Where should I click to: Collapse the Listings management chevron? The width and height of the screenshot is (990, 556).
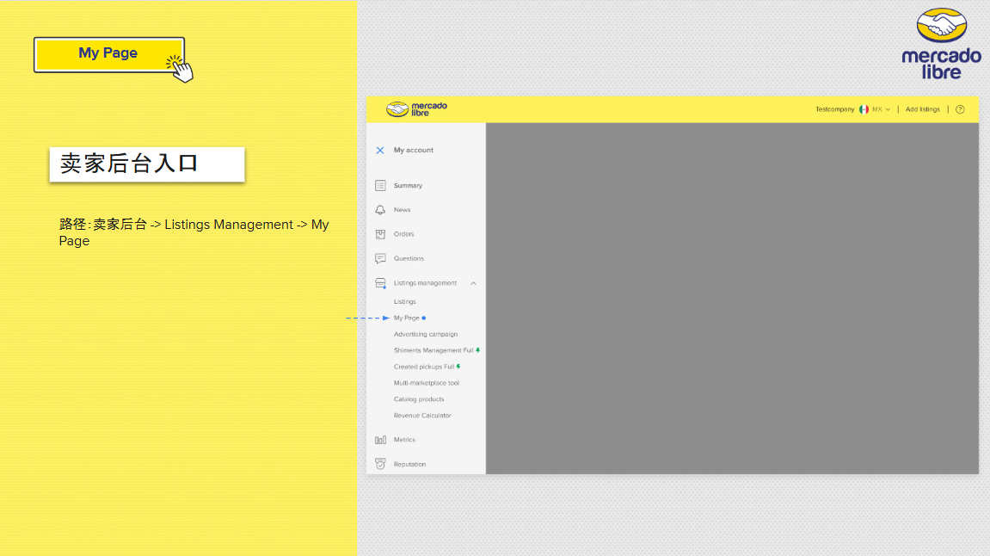pyautogui.click(x=473, y=283)
